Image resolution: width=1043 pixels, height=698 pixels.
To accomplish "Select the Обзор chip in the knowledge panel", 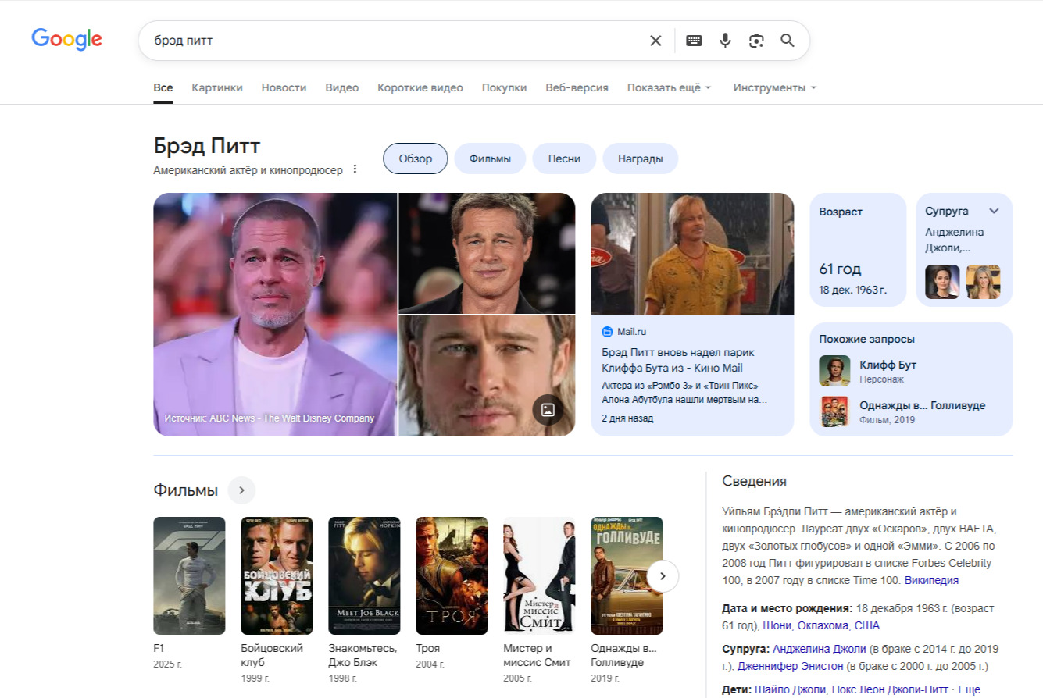I will point(415,158).
